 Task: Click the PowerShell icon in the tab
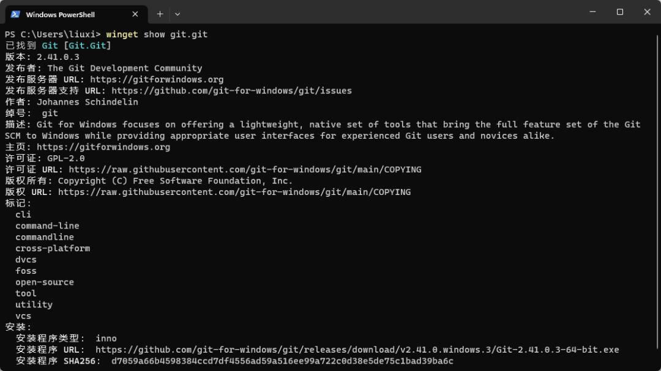coord(15,14)
